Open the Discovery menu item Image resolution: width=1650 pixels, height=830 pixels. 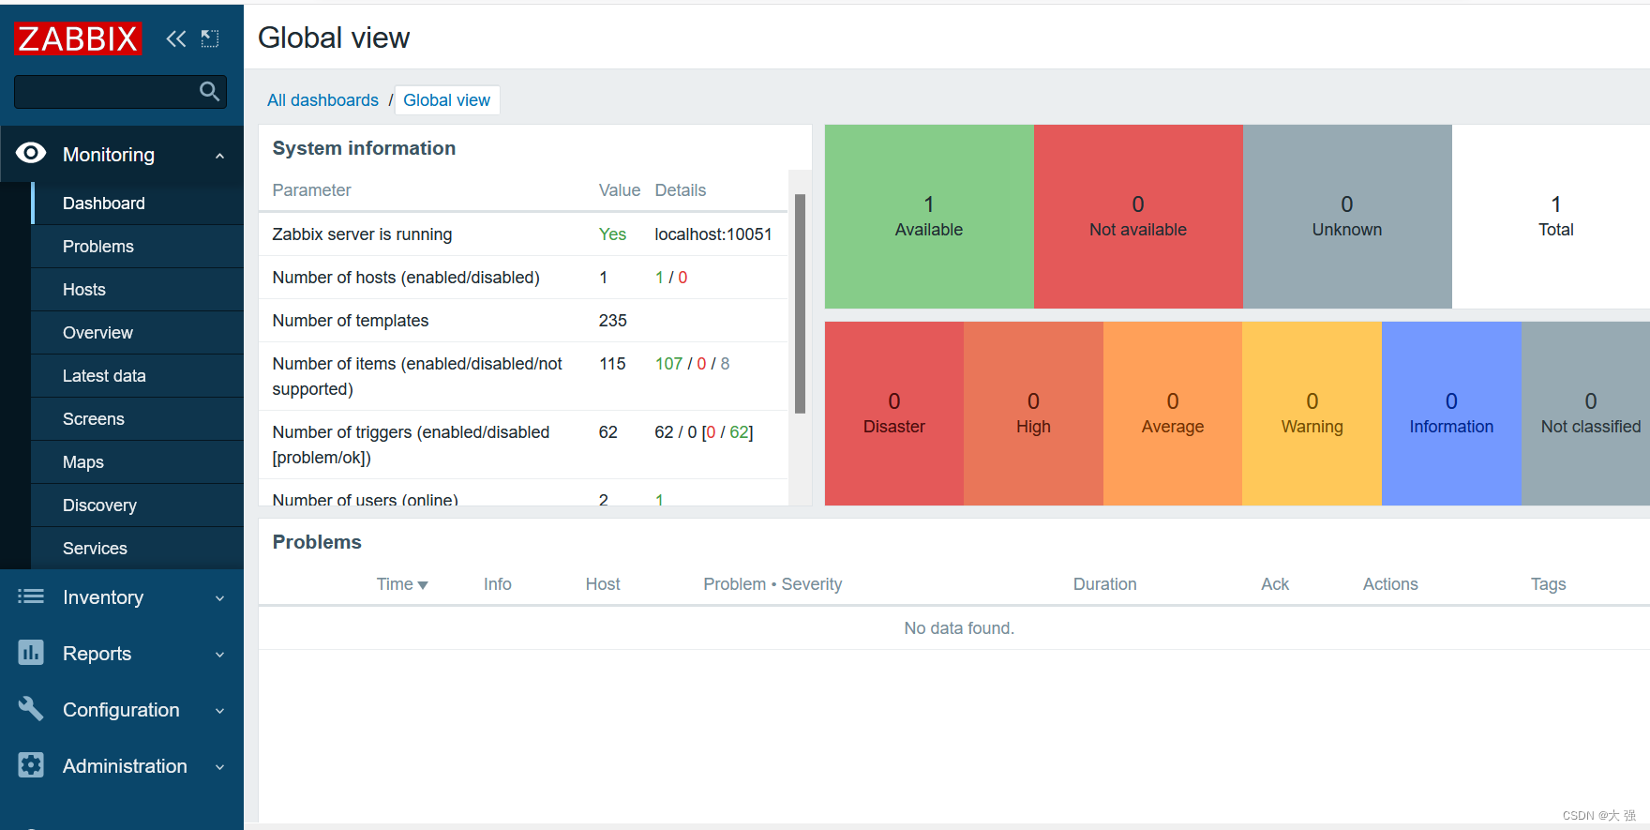(138, 506)
